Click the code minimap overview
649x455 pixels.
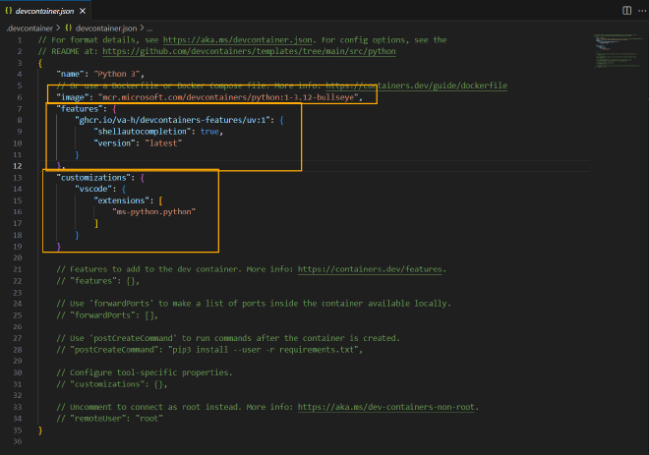pos(618,51)
